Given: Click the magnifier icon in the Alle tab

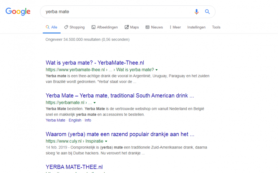Looking at the screenshot, I should pyautogui.click(x=48, y=27).
